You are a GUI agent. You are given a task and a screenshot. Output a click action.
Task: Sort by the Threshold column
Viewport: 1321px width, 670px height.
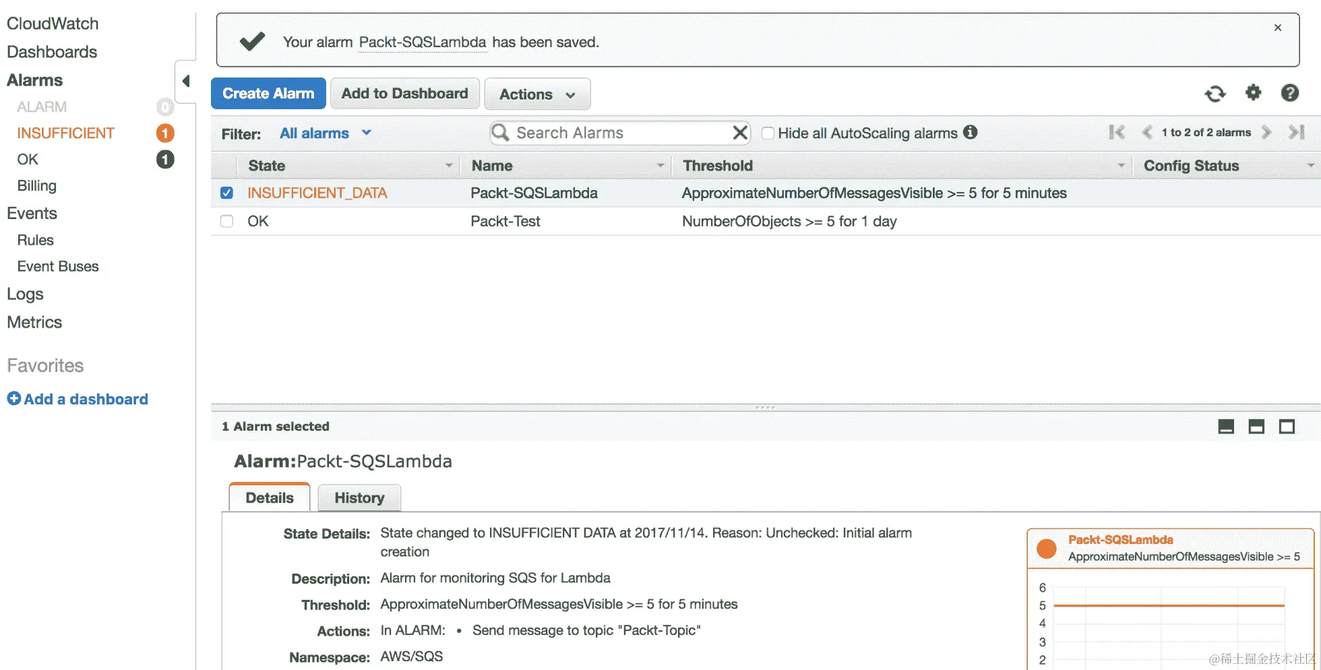(x=902, y=166)
